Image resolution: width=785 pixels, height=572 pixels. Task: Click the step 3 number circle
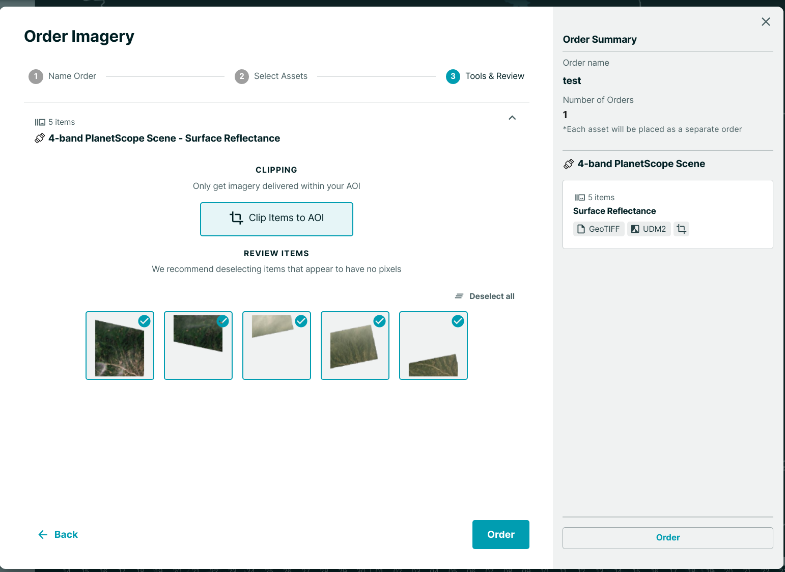coord(453,76)
